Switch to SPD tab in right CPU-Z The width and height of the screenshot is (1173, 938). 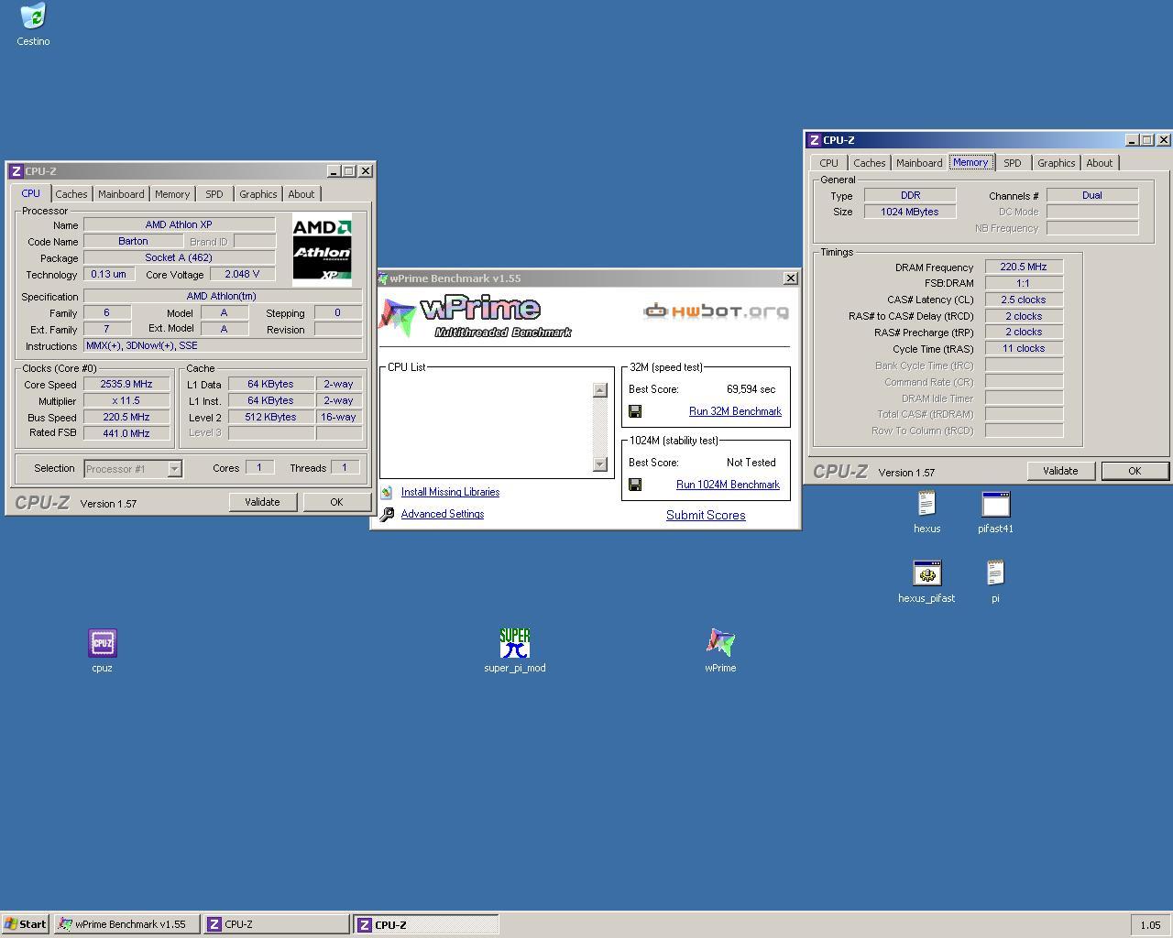(1013, 163)
